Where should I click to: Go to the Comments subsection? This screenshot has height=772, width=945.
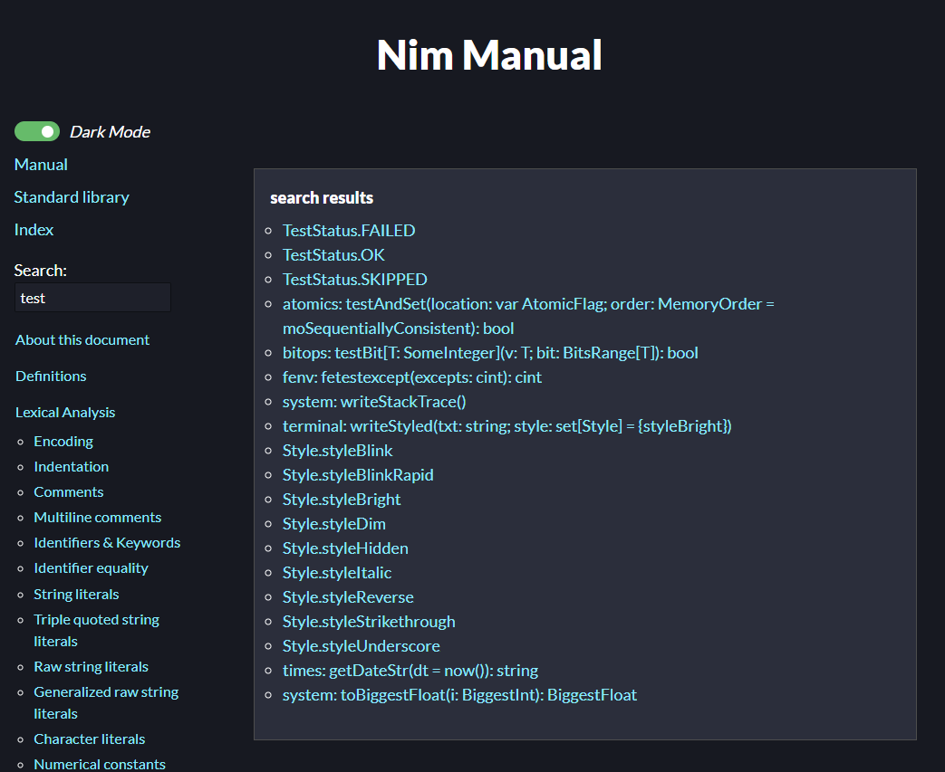(x=69, y=492)
